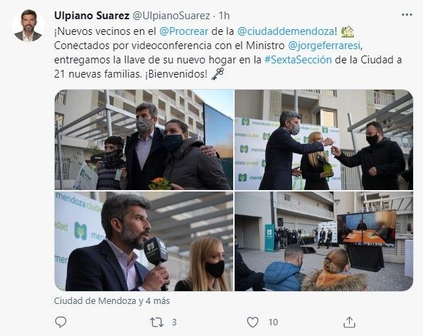The image size is (423, 336).
Task: Open the 1h timestamp link
Action: (224, 16)
